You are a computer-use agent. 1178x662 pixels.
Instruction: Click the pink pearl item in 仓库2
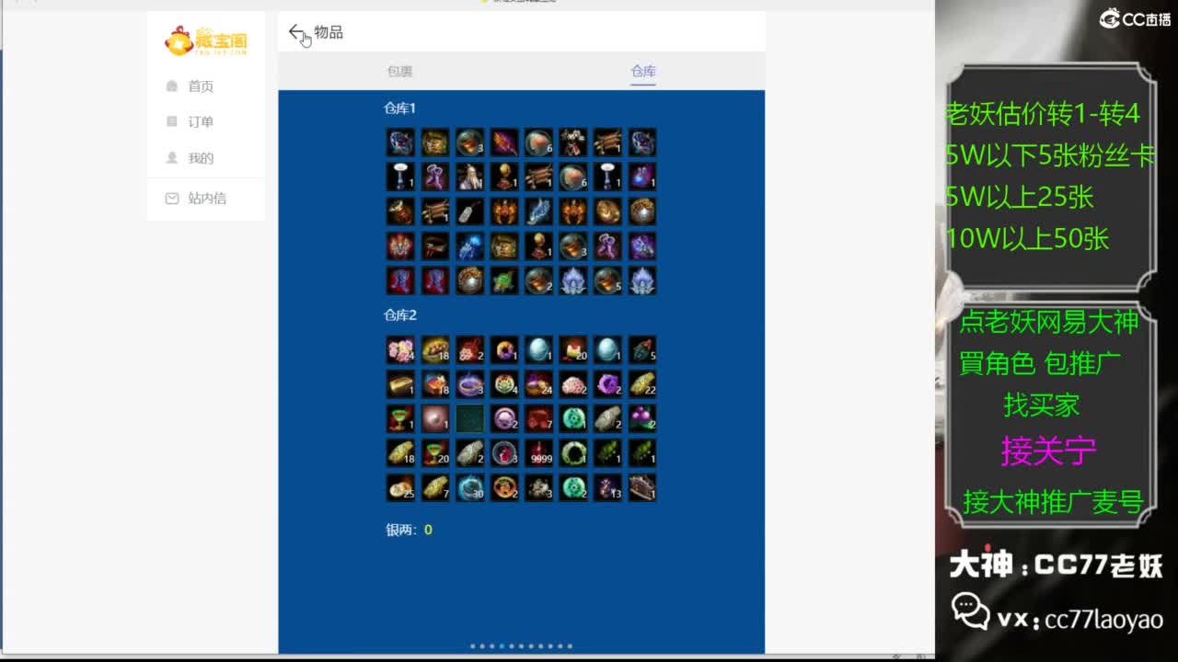point(435,418)
